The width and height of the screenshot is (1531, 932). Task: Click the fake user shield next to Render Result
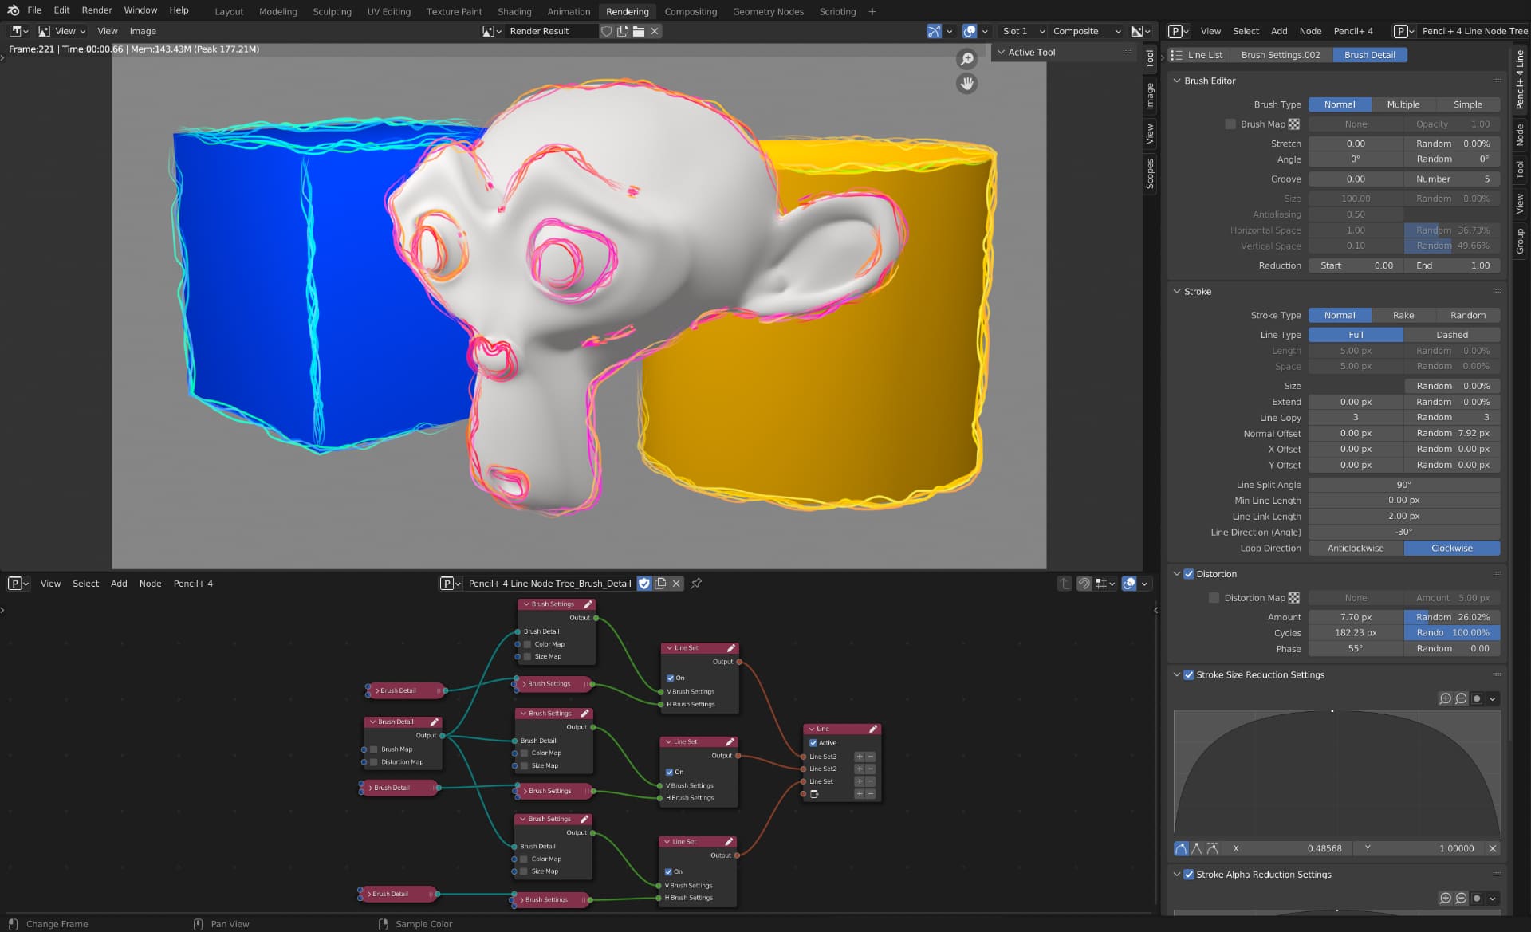coord(607,31)
